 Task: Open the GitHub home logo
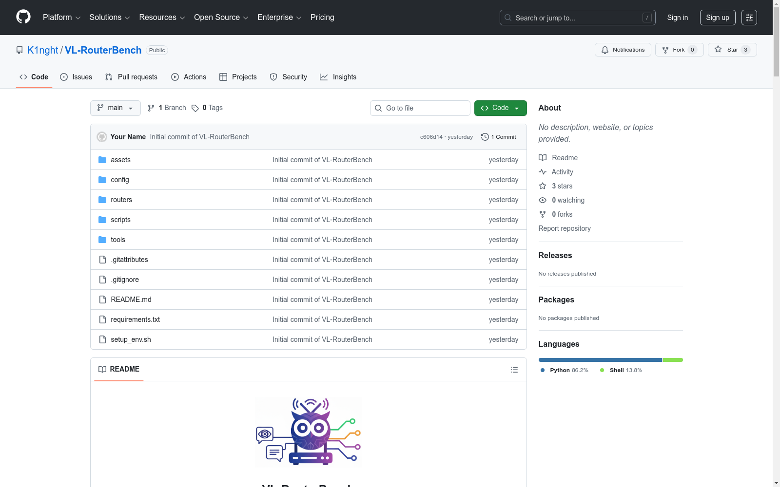coord(23,17)
